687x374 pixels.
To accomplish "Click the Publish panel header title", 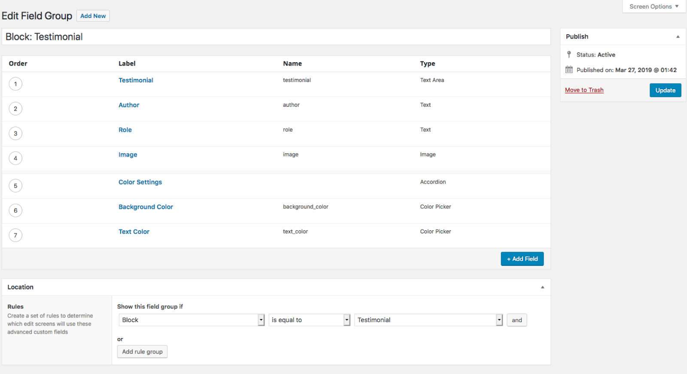I will pos(577,37).
